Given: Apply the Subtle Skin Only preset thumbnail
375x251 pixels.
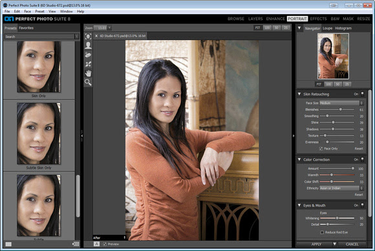Looking at the screenshot, I should point(39,133).
